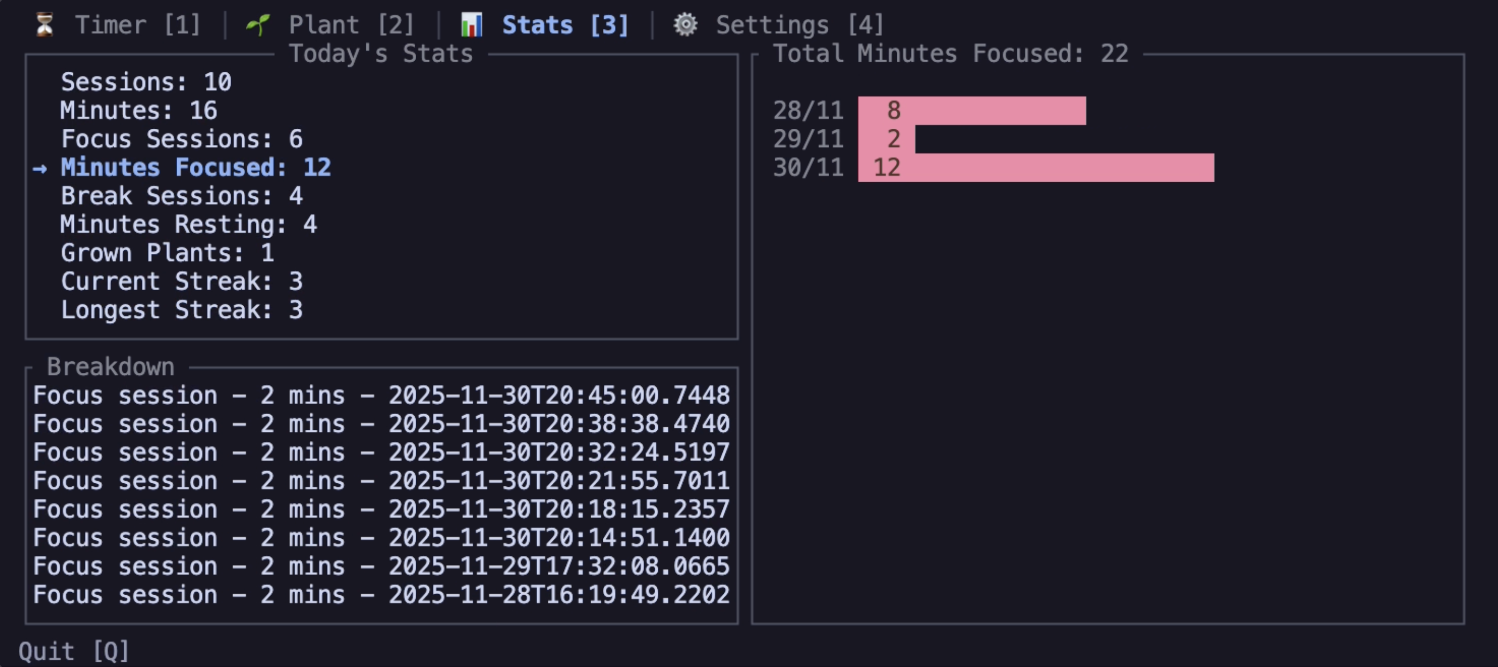Open the Settings [4] tab
Image resolution: width=1498 pixels, height=667 pixels.
tap(800, 25)
